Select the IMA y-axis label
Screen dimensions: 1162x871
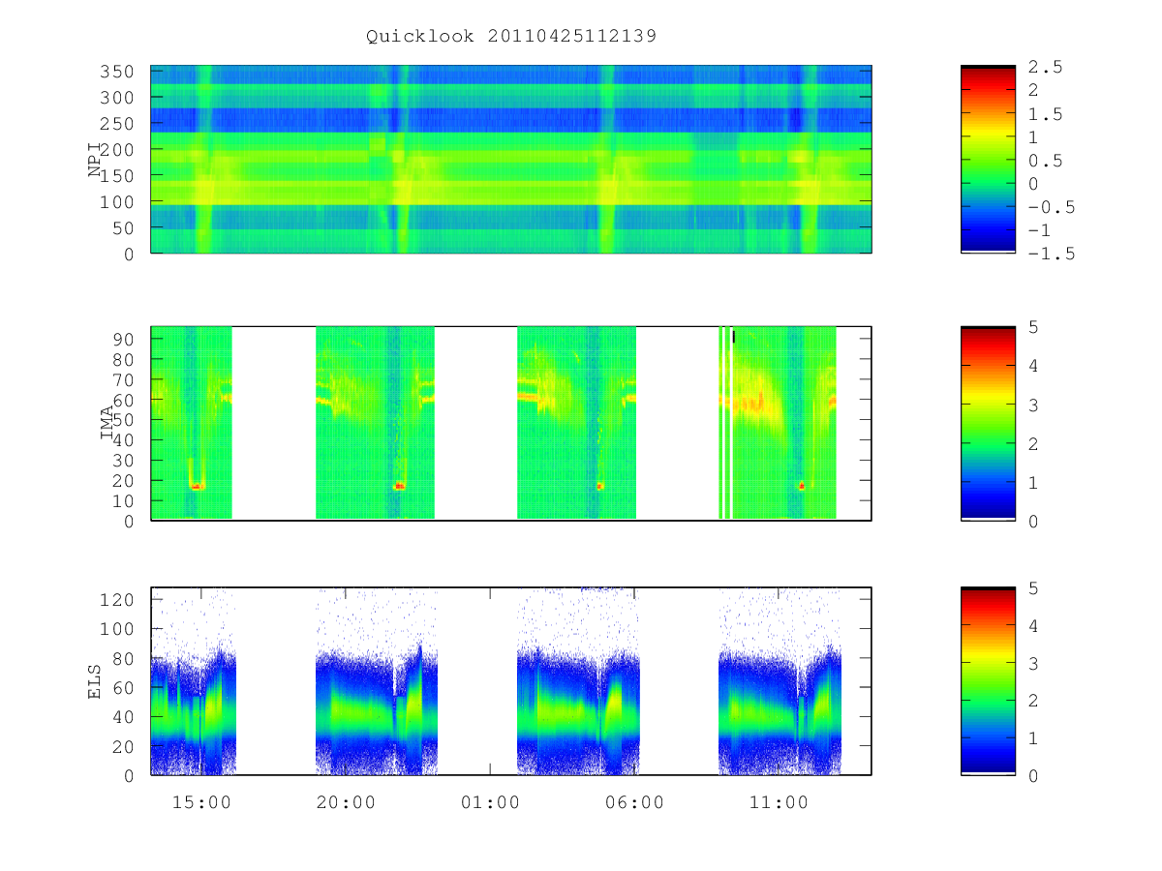pos(107,422)
